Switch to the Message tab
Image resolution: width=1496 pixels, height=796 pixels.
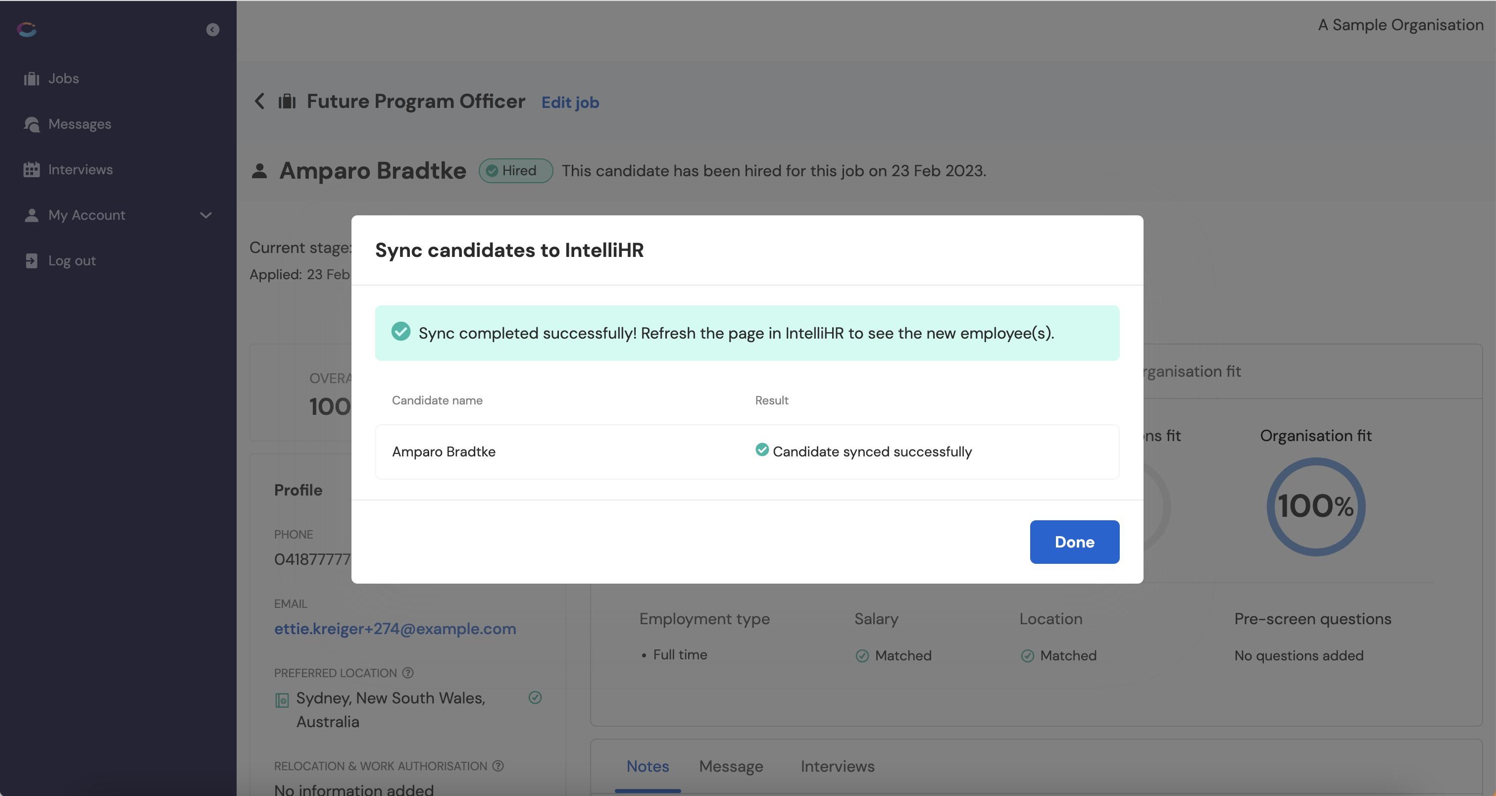point(731,766)
